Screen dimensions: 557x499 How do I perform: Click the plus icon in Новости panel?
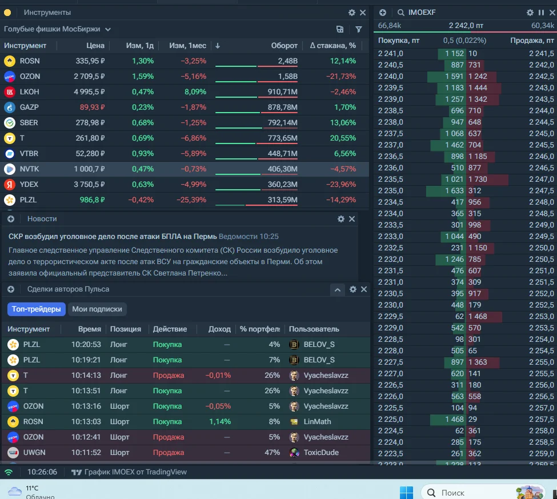[x=11, y=219]
